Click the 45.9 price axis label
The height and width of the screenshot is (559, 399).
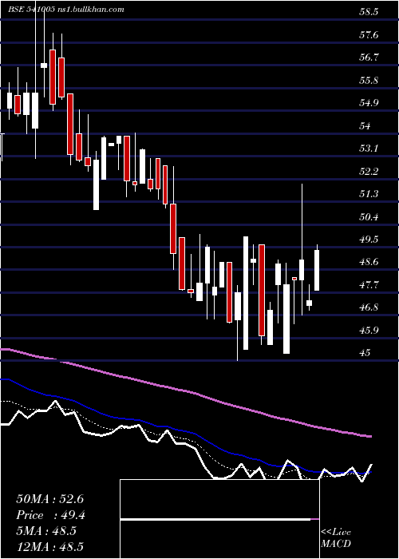pyautogui.click(x=369, y=330)
